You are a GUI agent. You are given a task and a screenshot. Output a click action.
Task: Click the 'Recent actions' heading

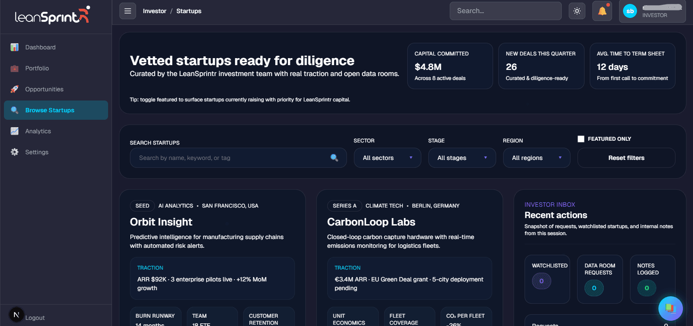556,215
